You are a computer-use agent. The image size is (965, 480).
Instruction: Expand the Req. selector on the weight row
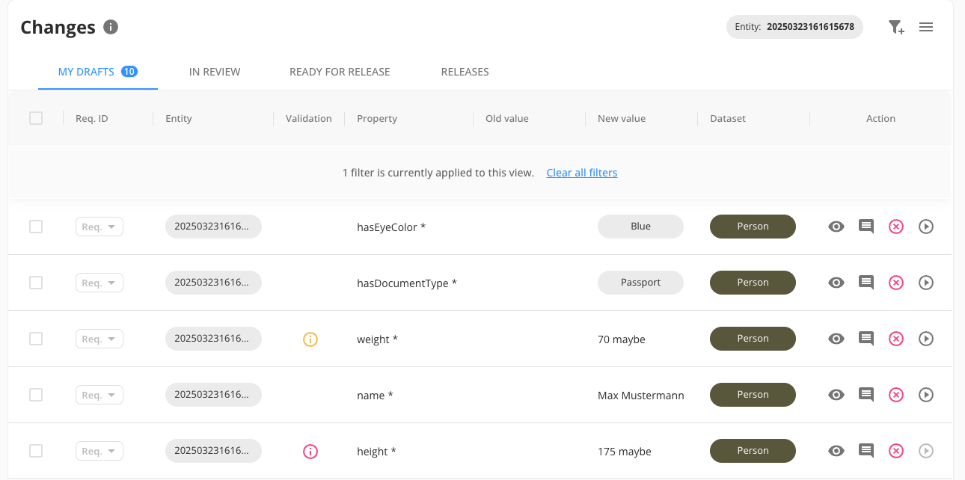(x=99, y=339)
